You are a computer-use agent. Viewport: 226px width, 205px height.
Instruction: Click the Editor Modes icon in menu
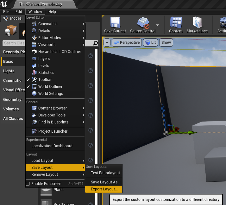34,38
